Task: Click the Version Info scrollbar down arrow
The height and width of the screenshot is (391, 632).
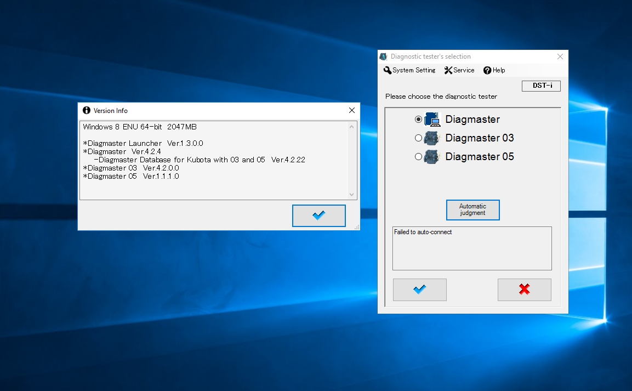Action: 352,194
